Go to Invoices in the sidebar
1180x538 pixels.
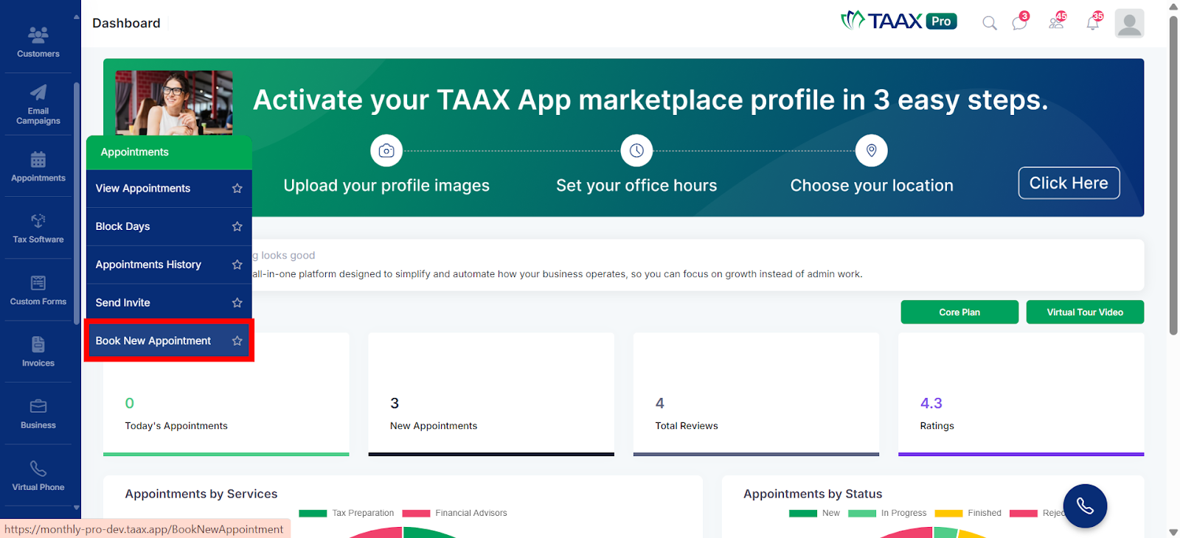click(x=38, y=352)
